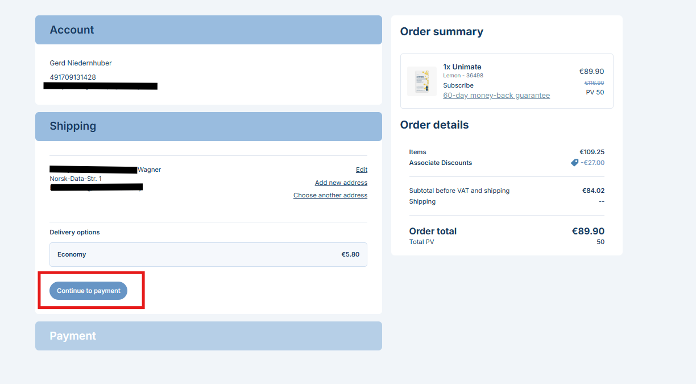Viewport: 696px width, 384px height.
Task: Click the account phone number 491709131428
Action: 73,77
